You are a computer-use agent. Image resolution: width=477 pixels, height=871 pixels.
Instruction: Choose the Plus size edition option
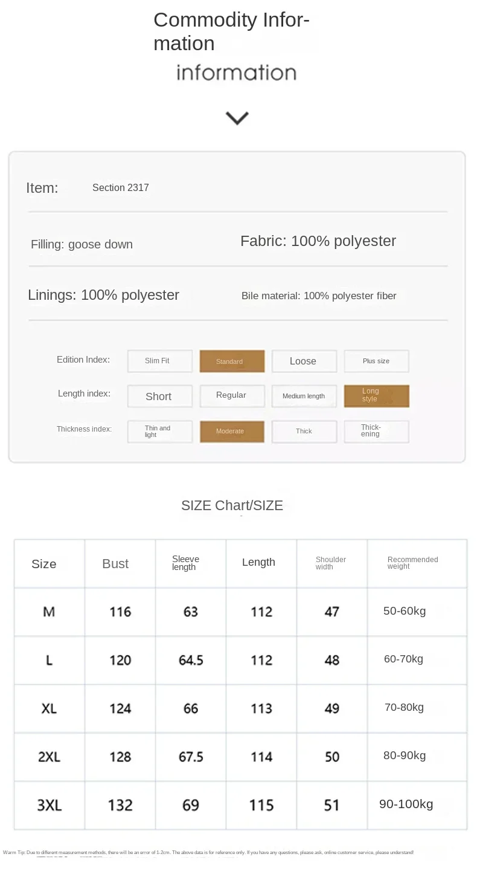pos(377,361)
